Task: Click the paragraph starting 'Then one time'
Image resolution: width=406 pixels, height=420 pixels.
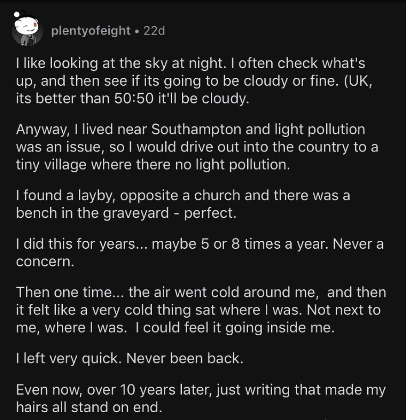Action: tap(199, 310)
